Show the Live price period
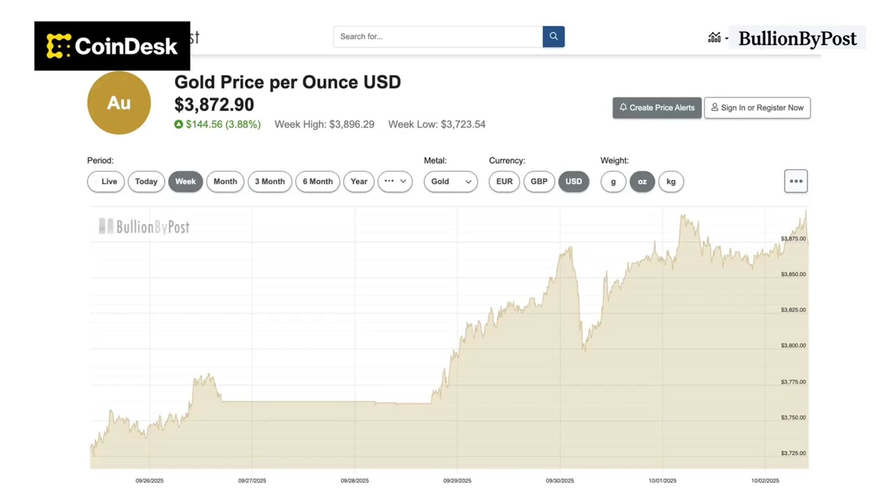This screenshot has width=893, height=502. 106,181
